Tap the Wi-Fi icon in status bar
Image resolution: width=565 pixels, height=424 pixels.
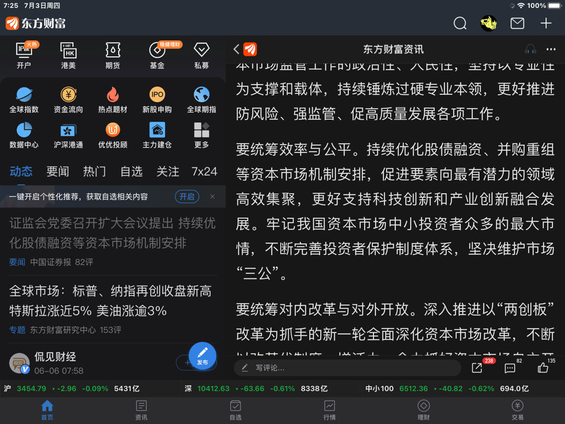(521, 6)
